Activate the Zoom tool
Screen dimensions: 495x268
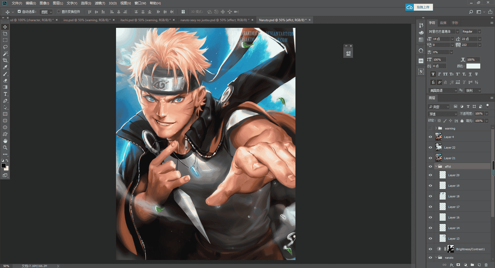(x=5, y=148)
